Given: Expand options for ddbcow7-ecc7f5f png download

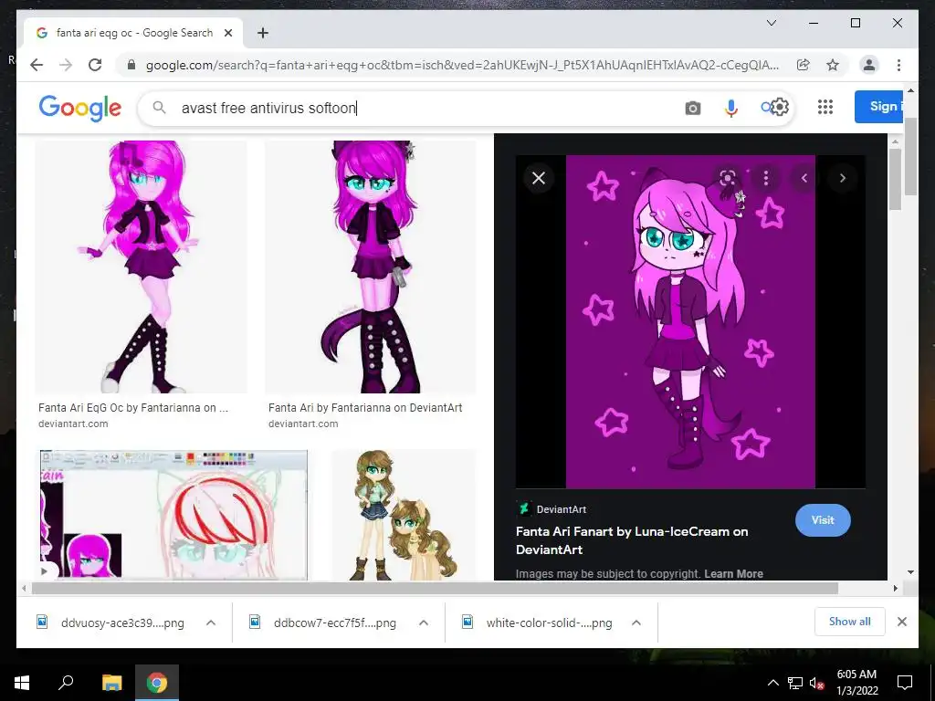Looking at the screenshot, I should tap(424, 623).
